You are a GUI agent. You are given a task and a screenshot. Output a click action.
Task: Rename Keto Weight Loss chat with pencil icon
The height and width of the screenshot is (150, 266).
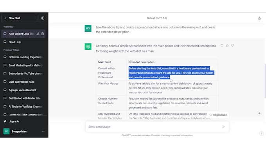38,34
